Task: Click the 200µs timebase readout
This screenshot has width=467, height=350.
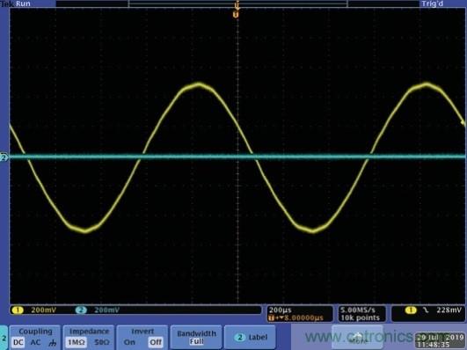Action: pos(281,310)
